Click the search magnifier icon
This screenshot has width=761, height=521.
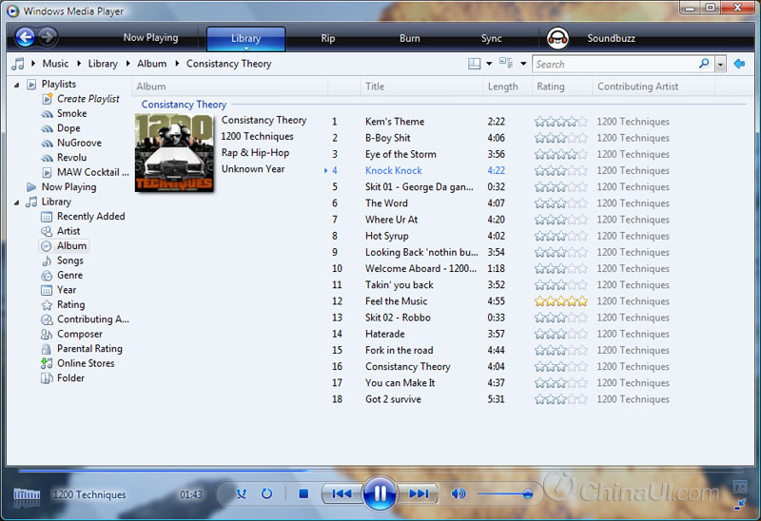(704, 64)
